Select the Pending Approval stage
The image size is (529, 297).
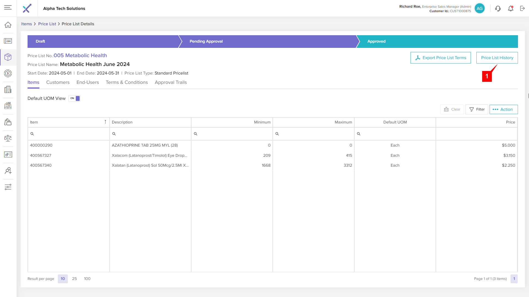[x=206, y=42]
